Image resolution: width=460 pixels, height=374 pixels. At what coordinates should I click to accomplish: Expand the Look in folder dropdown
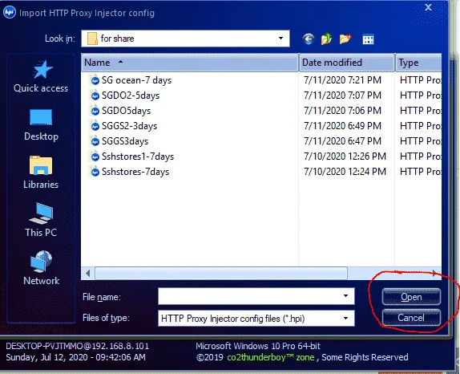click(280, 39)
